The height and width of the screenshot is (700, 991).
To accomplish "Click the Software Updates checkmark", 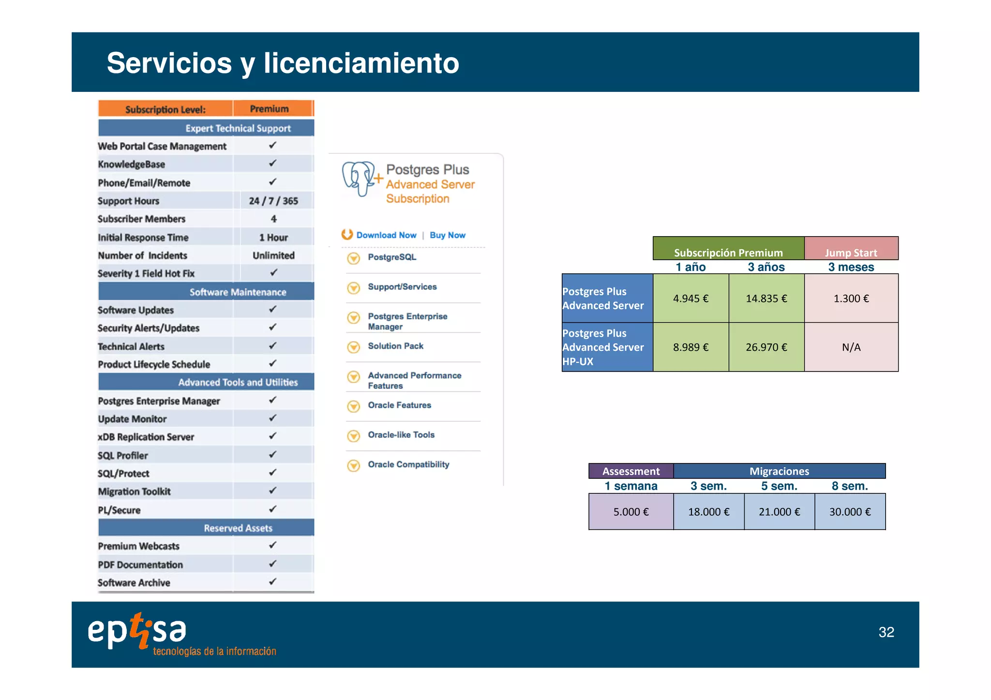I will [273, 309].
